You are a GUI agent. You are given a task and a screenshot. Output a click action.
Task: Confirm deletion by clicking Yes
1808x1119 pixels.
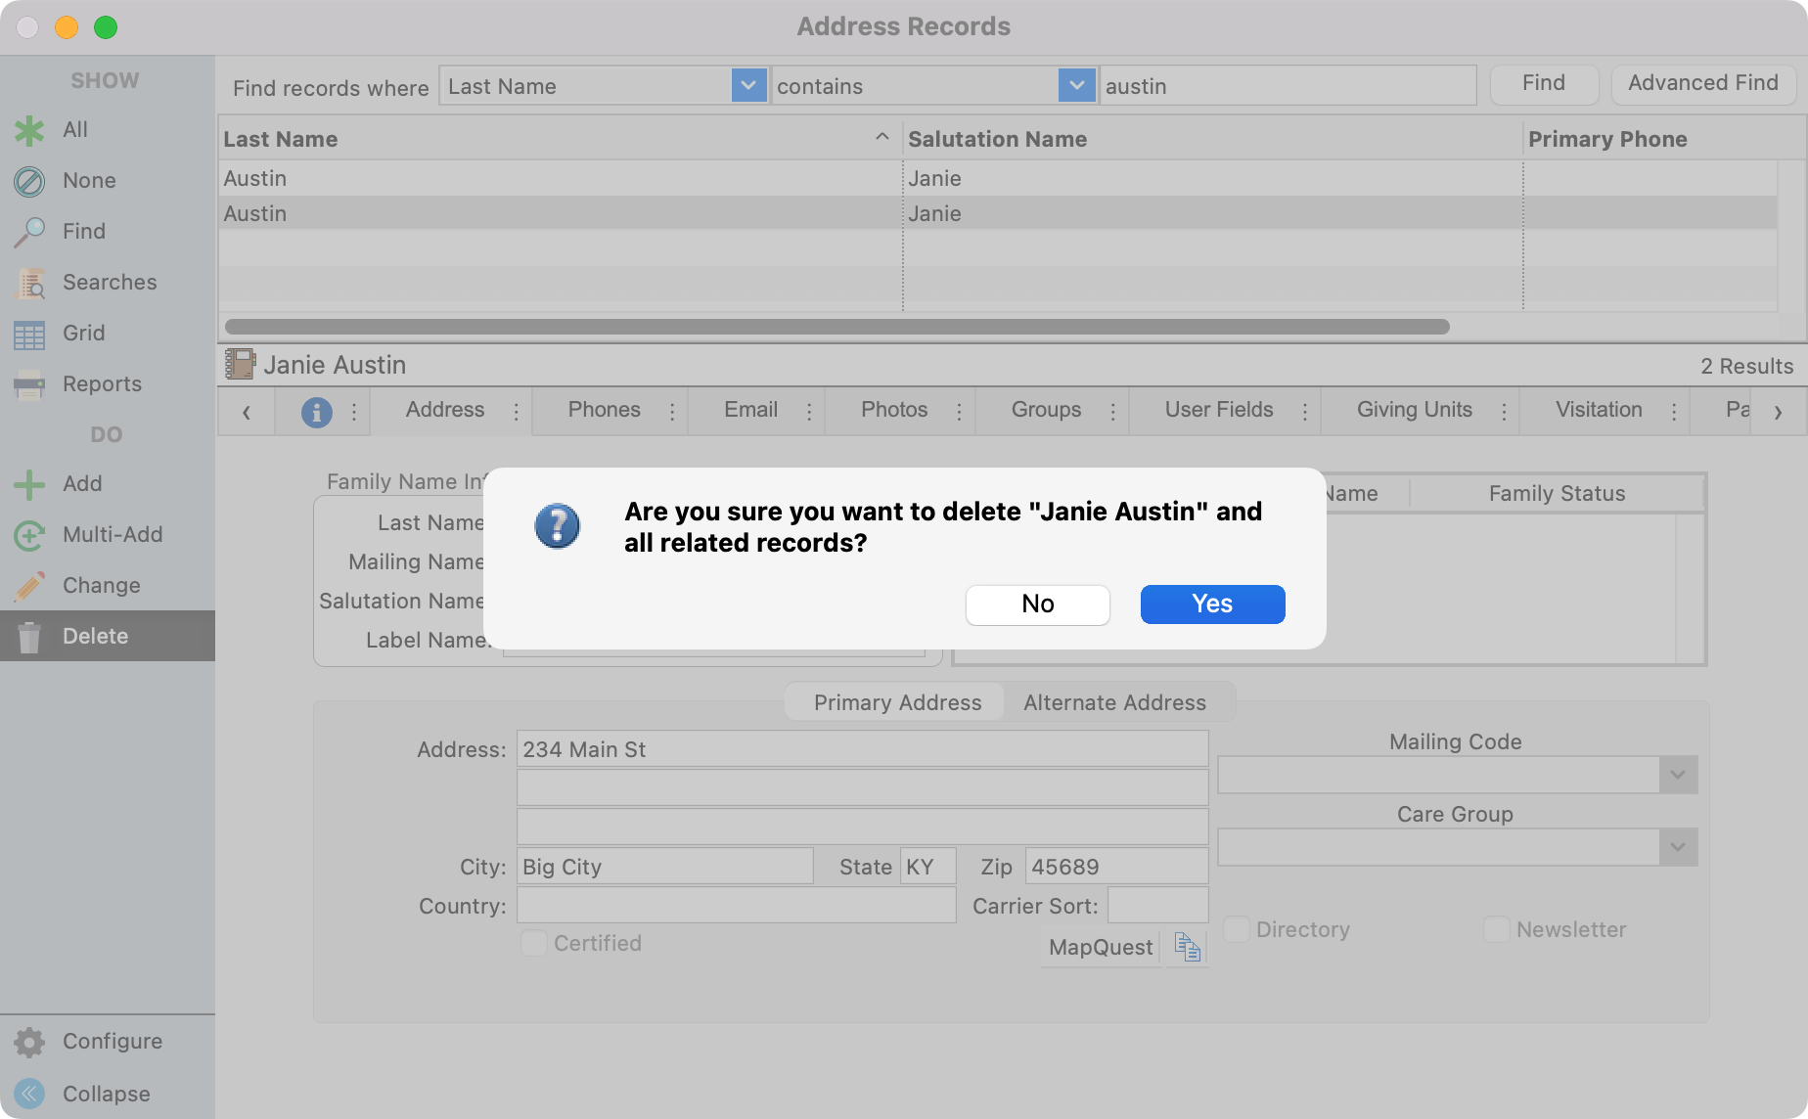[1212, 604]
